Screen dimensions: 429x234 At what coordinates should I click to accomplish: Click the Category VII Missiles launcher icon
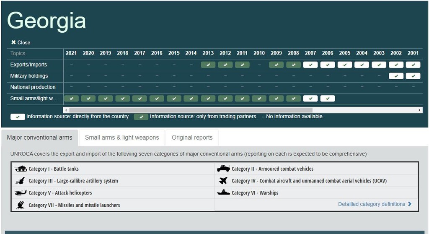pos(20,205)
